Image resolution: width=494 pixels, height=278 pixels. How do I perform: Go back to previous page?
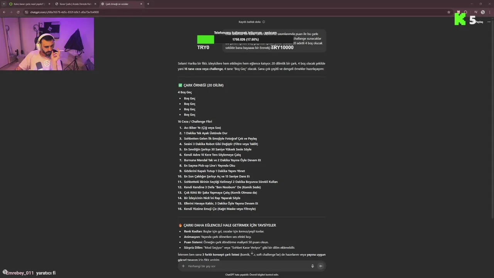pos(4,12)
